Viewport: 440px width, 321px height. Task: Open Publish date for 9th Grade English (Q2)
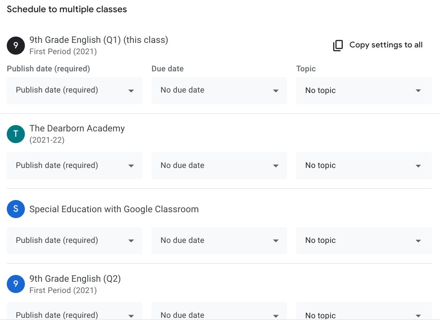tap(75, 314)
